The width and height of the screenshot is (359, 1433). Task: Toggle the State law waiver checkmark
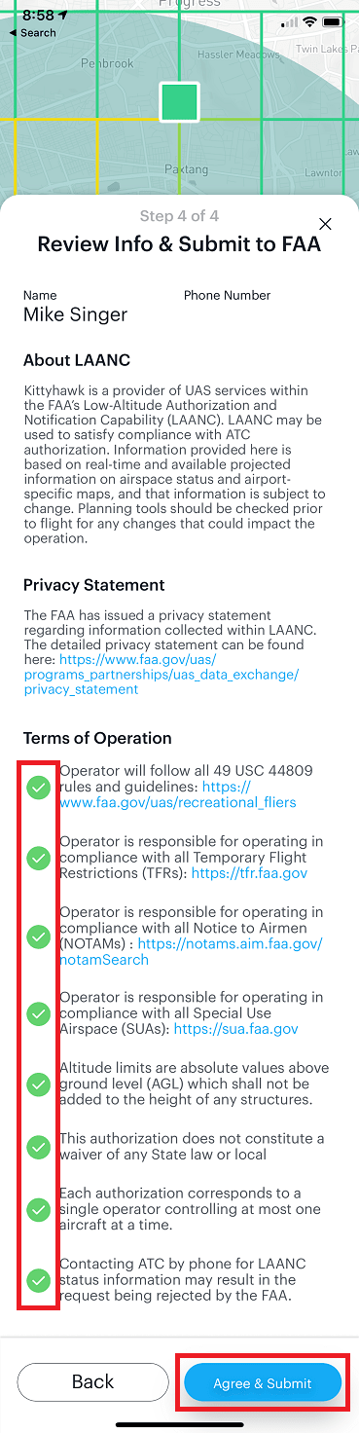tap(38, 1147)
